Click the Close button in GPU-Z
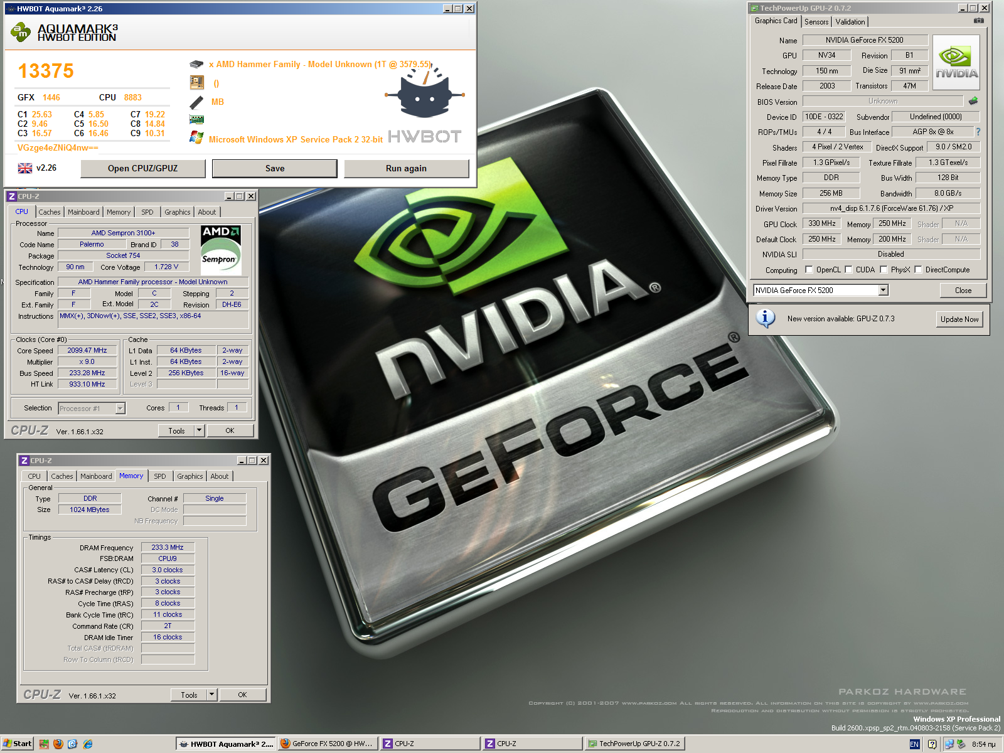Image resolution: width=1004 pixels, height=753 pixels. (963, 291)
